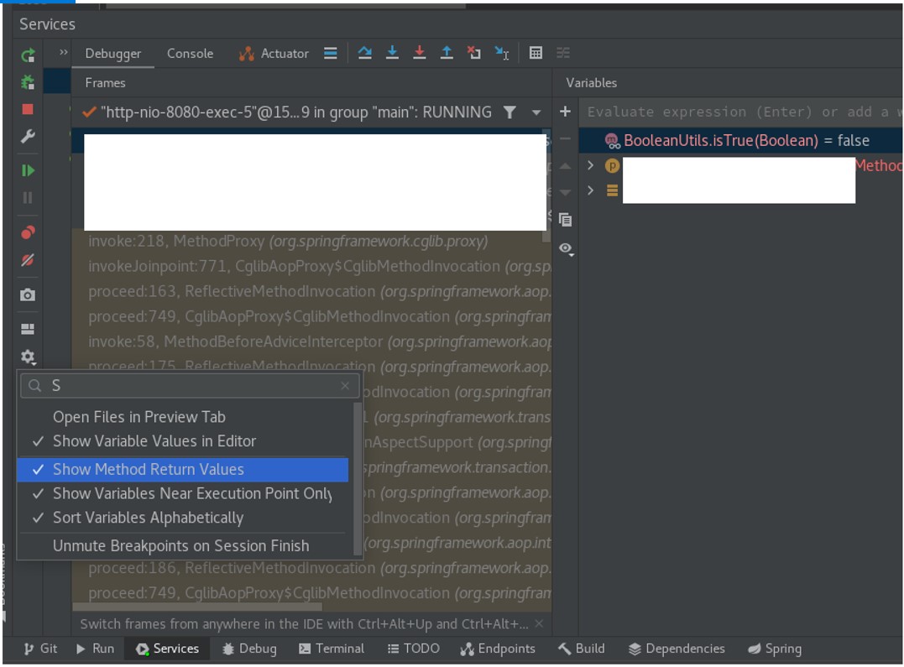Select frame proceed:163, ReflectiveMethodInvocation
This screenshot has height=667, width=904.
click(x=311, y=292)
